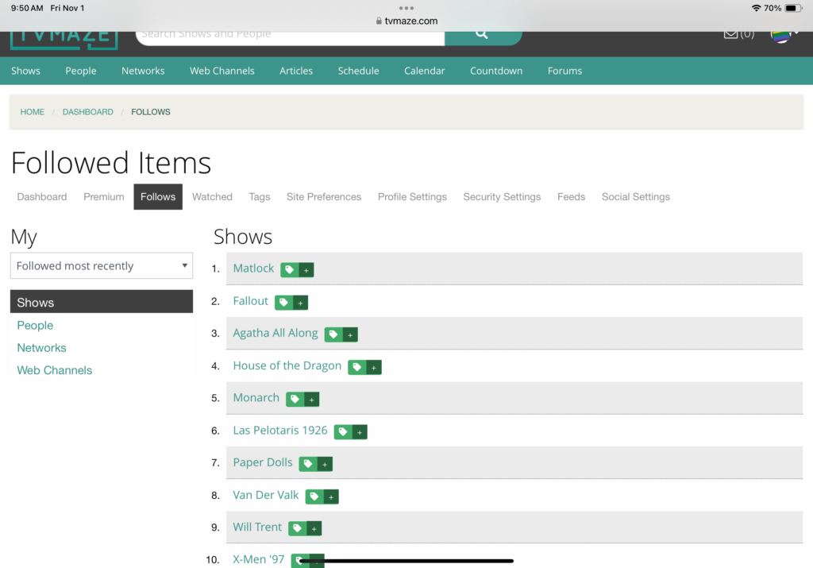Open the Monarch show link
813x568 pixels.
(256, 397)
